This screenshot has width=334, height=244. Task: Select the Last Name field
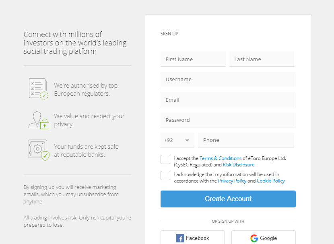tap(262, 59)
